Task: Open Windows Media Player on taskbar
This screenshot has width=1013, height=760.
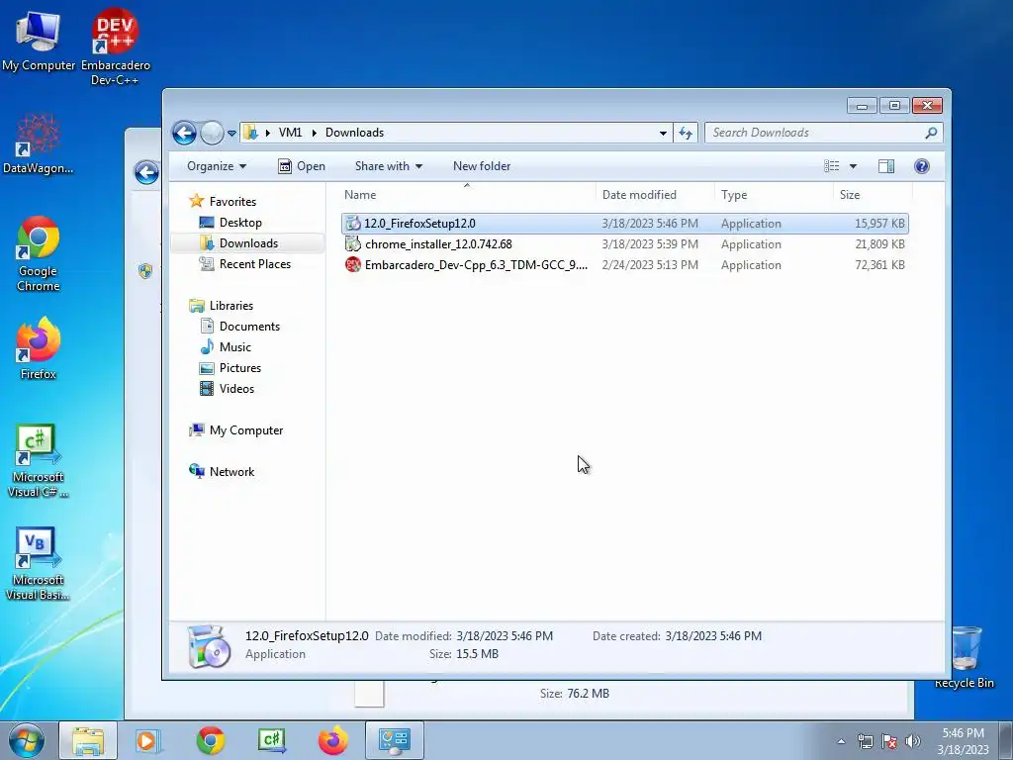Action: [x=148, y=740]
